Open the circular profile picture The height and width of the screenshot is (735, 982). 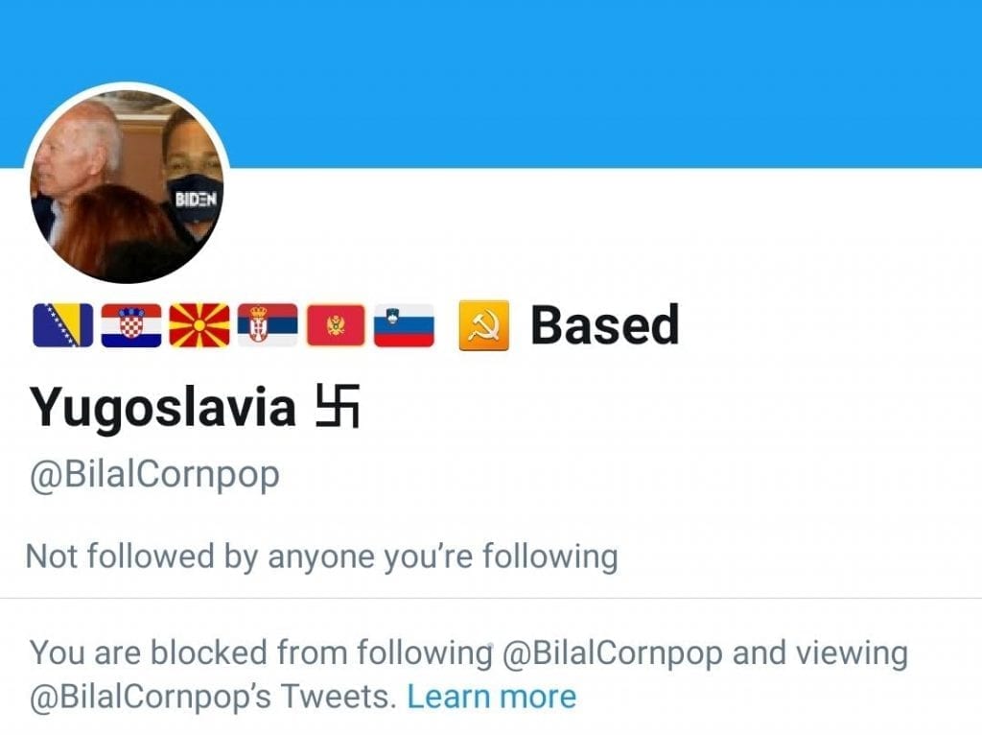[x=128, y=183]
